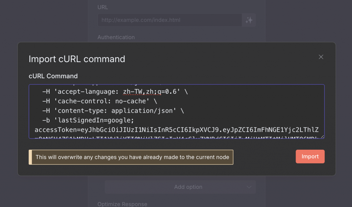The height and width of the screenshot is (207, 352).
Task: Click the content-type application/json line
Action: click(x=113, y=111)
